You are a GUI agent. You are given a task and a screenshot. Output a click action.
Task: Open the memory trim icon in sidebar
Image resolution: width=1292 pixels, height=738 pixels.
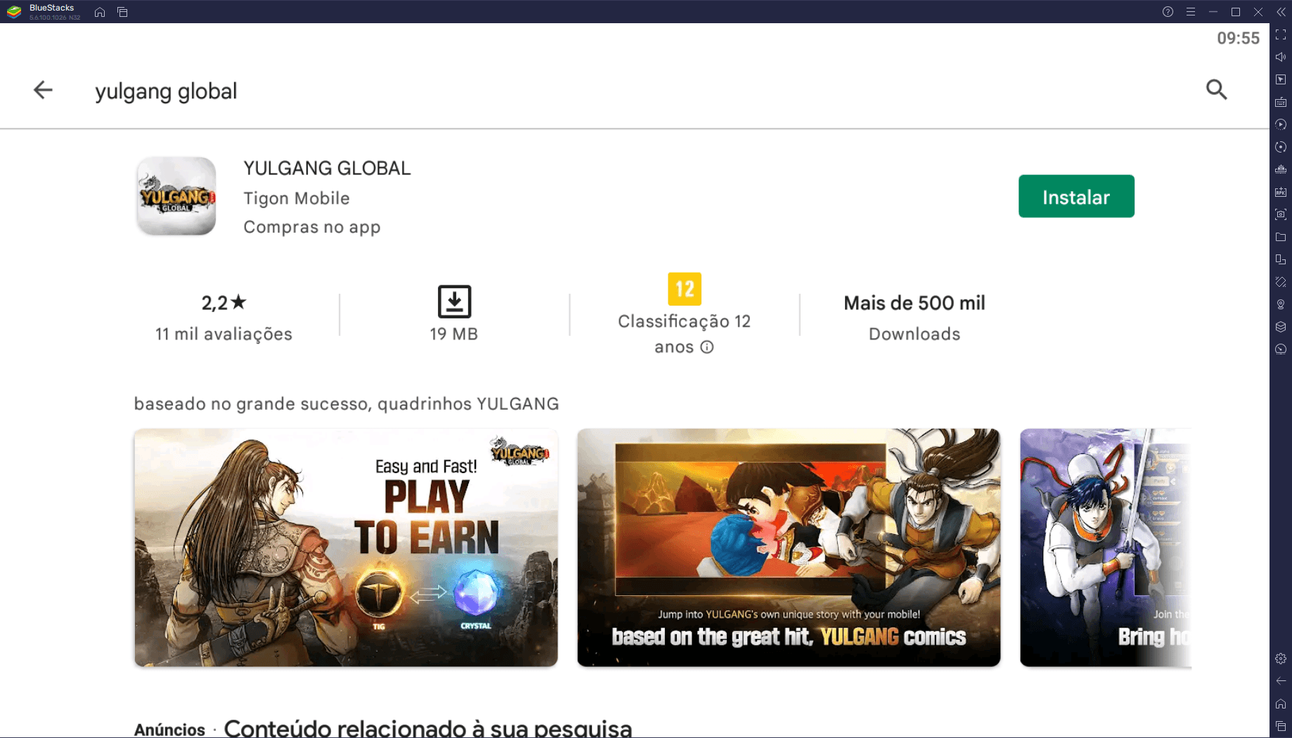coord(1281,169)
